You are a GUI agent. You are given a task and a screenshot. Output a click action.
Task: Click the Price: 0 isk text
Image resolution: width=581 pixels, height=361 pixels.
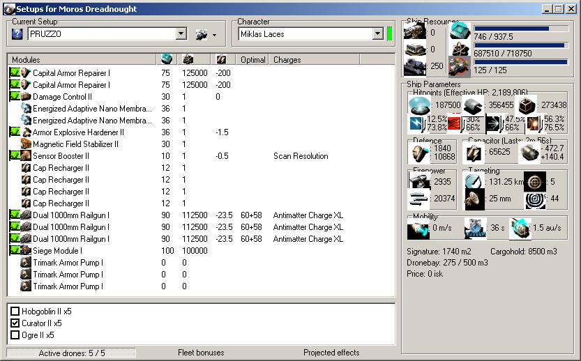tap(425, 274)
